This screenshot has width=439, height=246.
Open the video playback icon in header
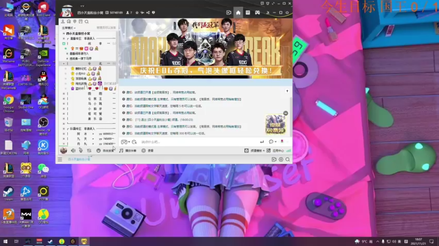229,13
